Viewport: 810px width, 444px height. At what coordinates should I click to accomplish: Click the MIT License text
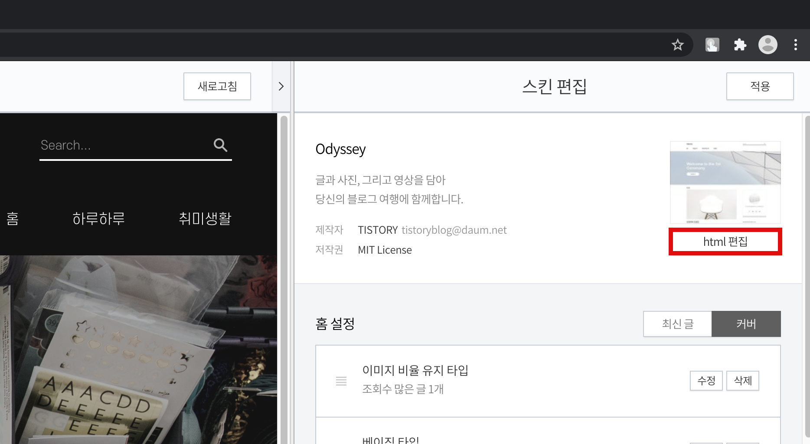tap(385, 250)
